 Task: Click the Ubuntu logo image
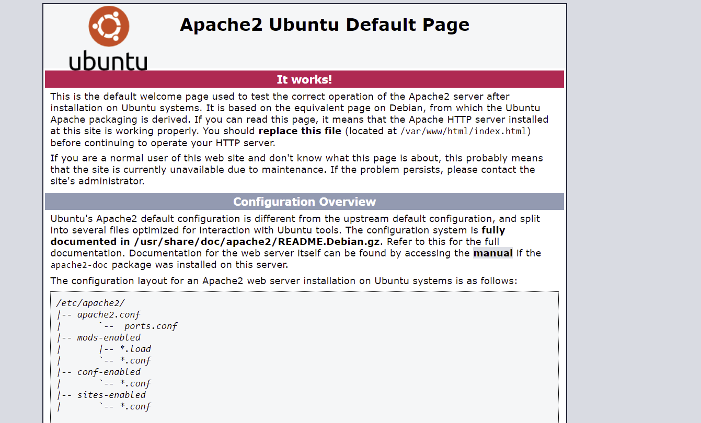coord(108,38)
